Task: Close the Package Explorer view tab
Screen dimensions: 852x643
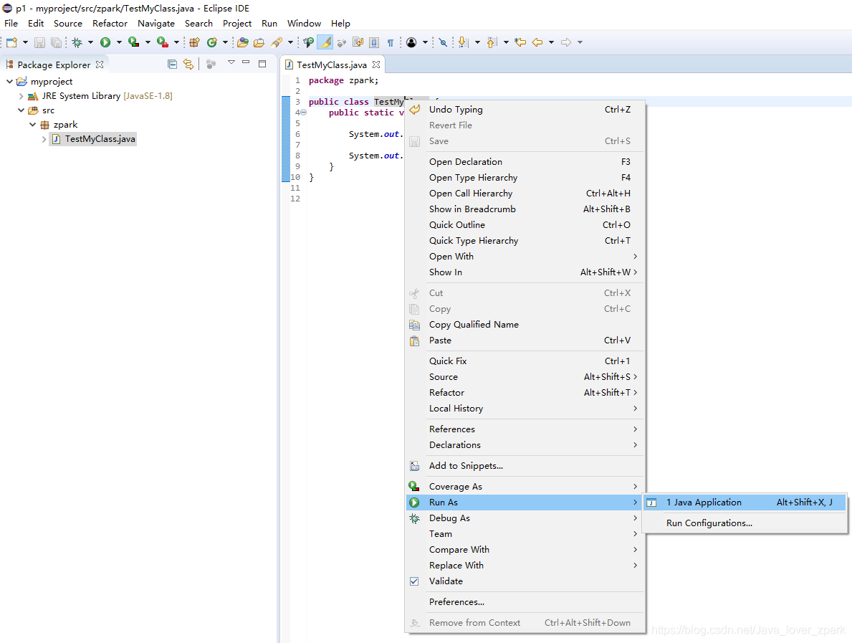Action: click(100, 64)
